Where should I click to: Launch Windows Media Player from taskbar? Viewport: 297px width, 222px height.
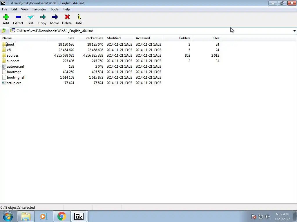coord(44,216)
